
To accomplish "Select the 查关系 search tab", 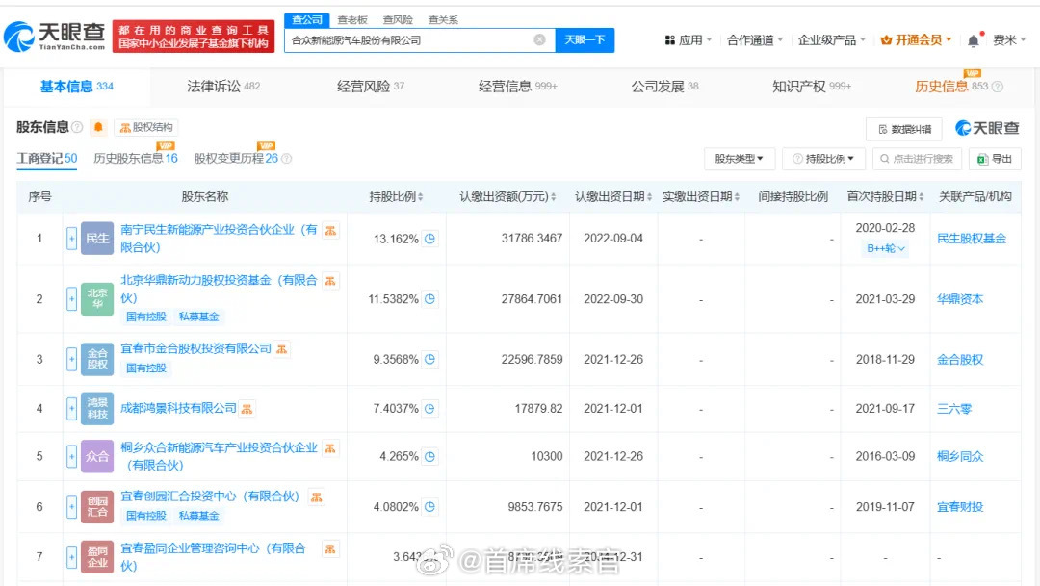I will [443, 20].
